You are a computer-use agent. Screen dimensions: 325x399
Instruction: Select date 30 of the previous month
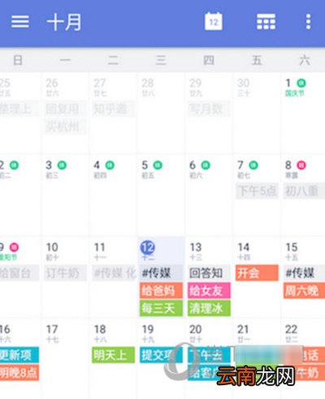point(243,83)
